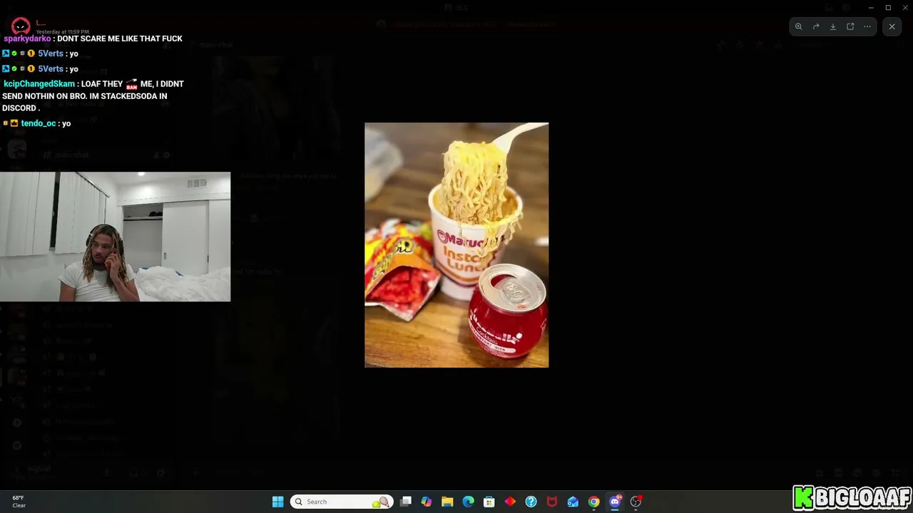Open the more options ellipsis menu
Image resolution: width=913 pixels, height=513 pixels.
point(867,26)
